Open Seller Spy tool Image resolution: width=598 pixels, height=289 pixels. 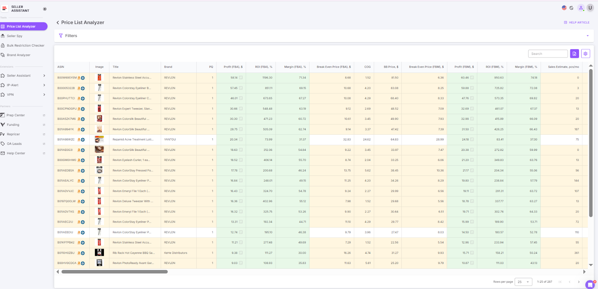(15, 36)
